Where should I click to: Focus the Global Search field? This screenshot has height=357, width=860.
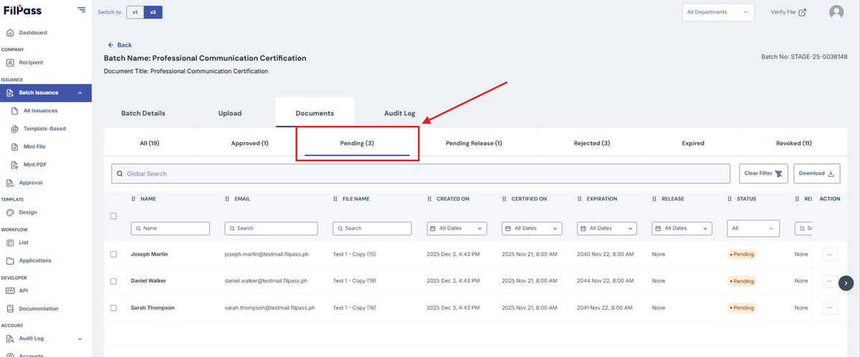pos(422,174)
